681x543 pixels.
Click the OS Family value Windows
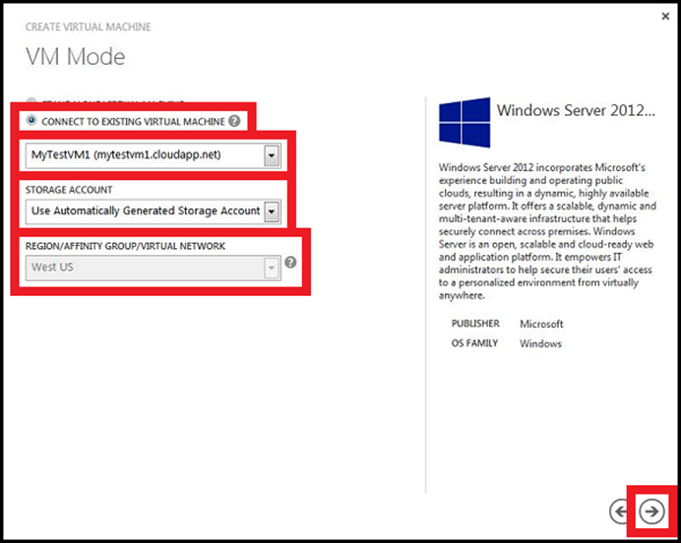540,343
